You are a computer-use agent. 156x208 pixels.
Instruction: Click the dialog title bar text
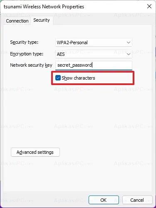(x=44, y=7)
